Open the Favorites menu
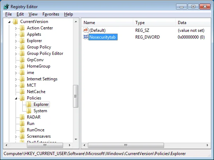The image size is (214, 160). (x=51, y=14)
